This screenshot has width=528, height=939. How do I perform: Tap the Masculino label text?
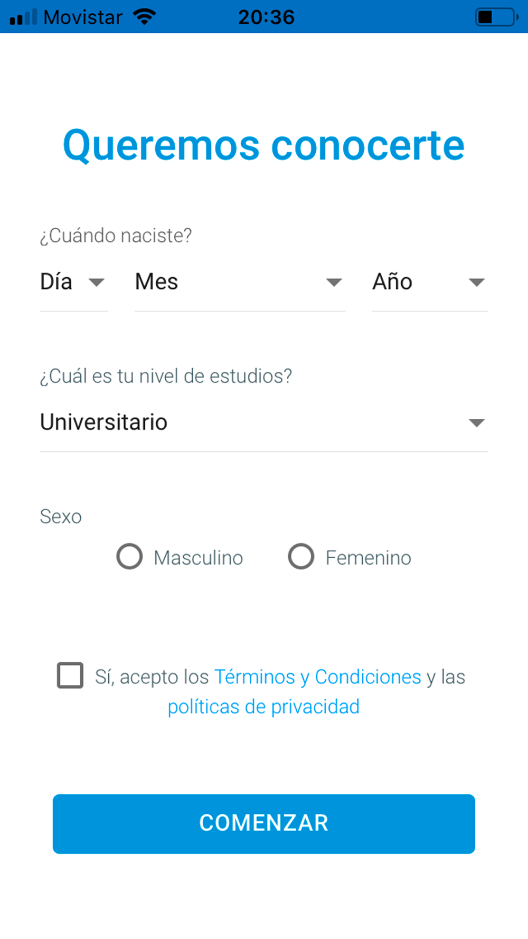click(199, 558)
